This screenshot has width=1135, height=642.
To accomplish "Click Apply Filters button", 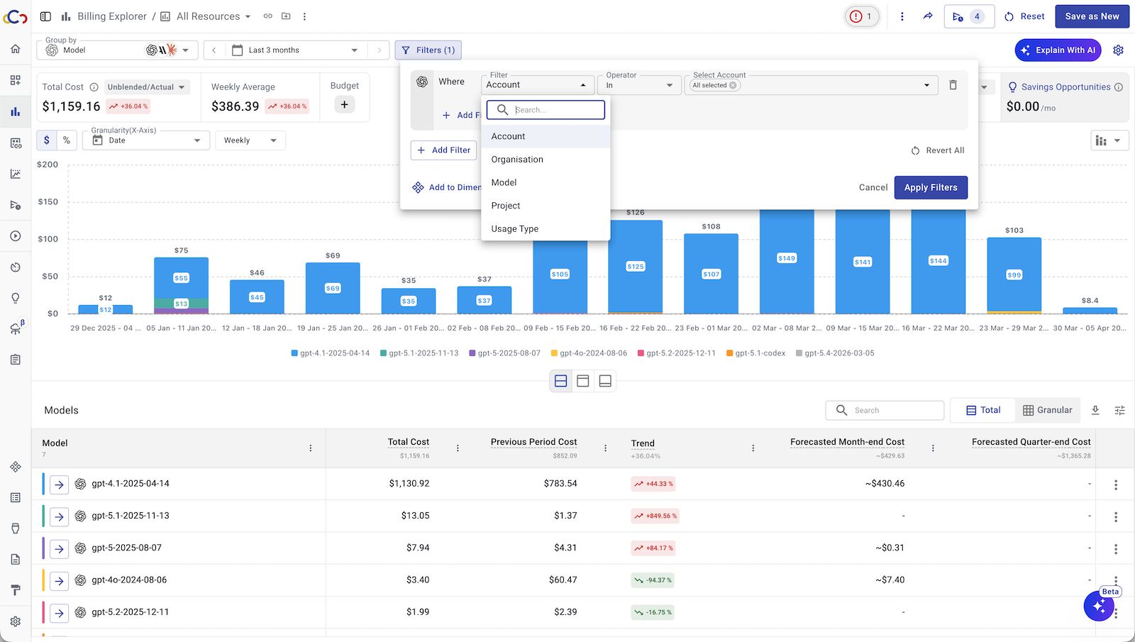I will pyautogui.click(x=931, y=187).
